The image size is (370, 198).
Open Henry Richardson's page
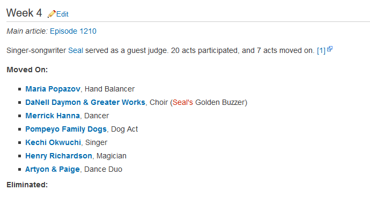[x=59, y=156]
